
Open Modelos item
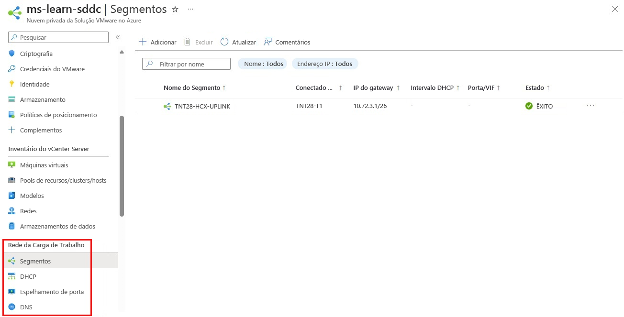click(x=32, y=196)
